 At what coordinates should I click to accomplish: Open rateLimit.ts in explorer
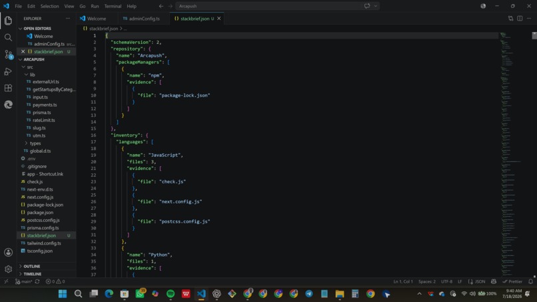point(43,120)
